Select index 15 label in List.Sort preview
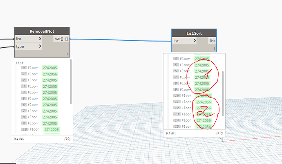 [177, 126]
